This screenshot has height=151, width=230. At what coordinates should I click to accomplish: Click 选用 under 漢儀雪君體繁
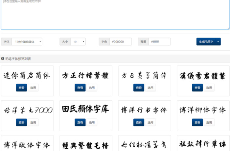coord(209,88)
